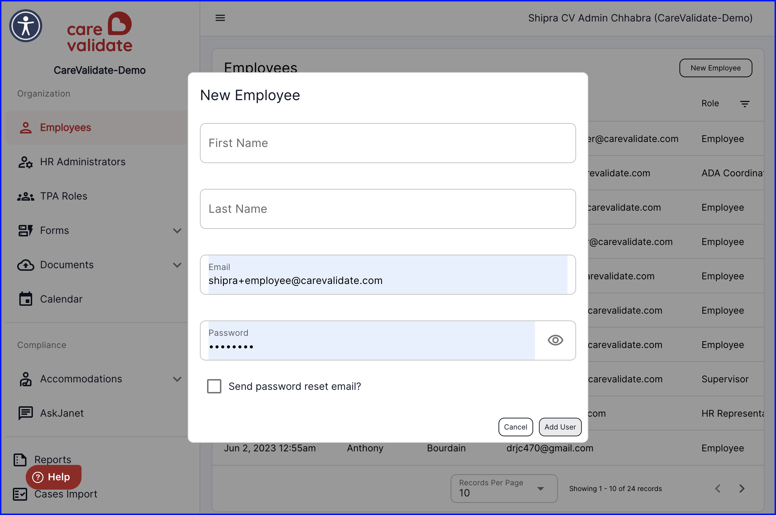Expand the Forms submenu chevron
This screenshot has width=776, height=515.
(177, 231)
